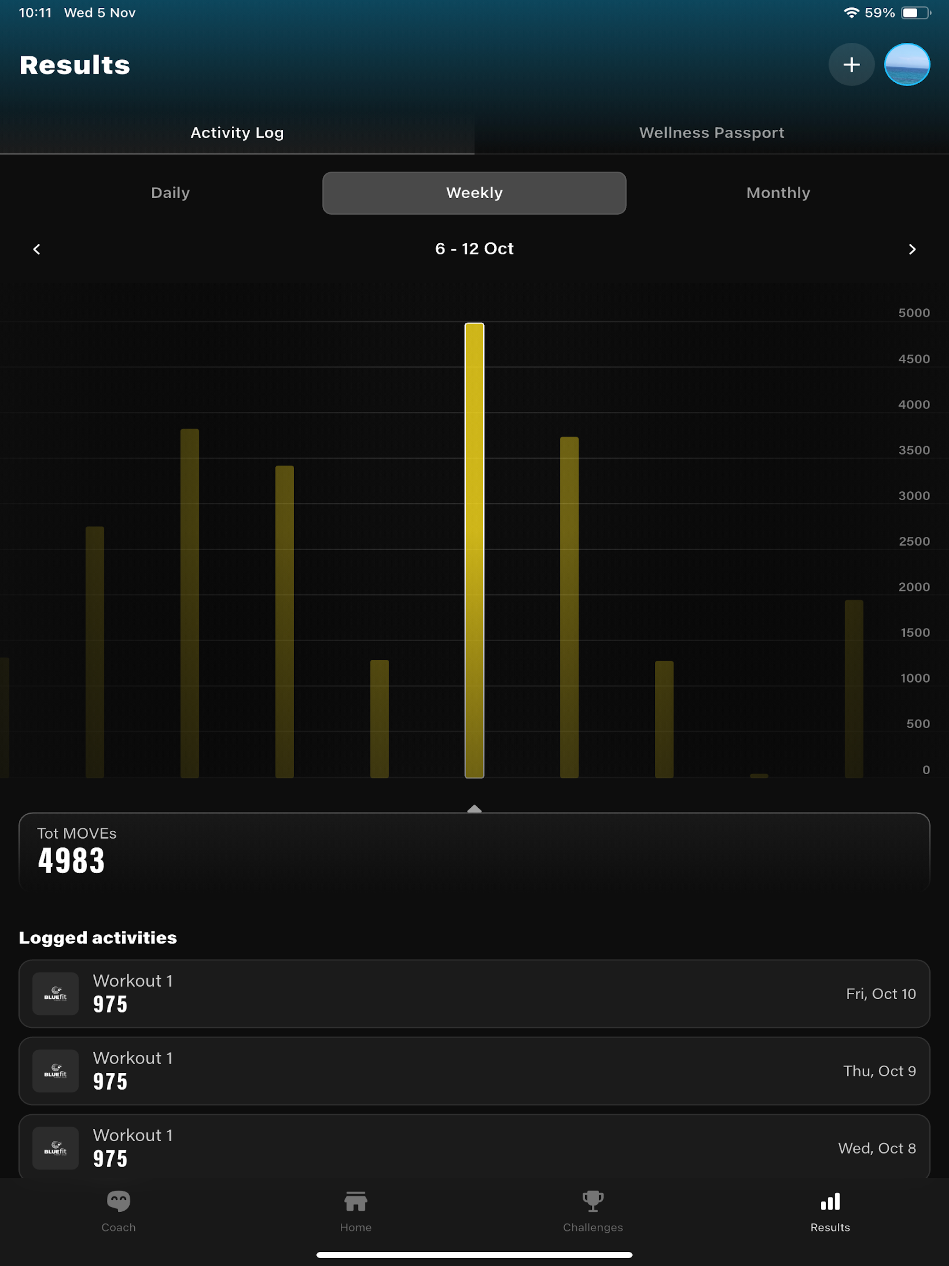
Task: Open the user profile avatar
Action: coord(907,65)
